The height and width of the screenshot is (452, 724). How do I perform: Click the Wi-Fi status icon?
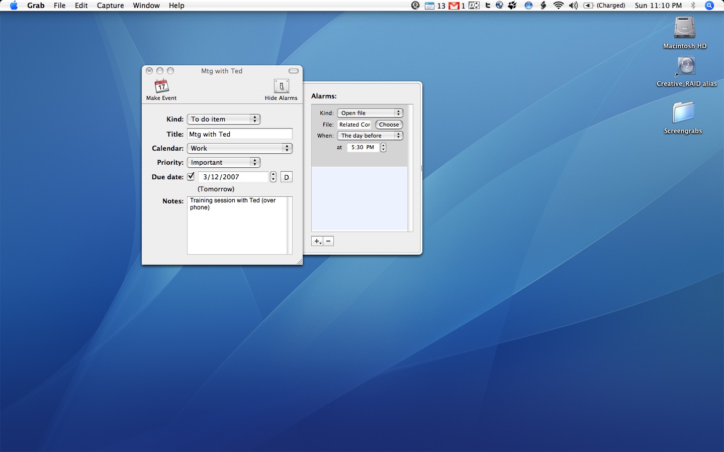coord(558,6)
